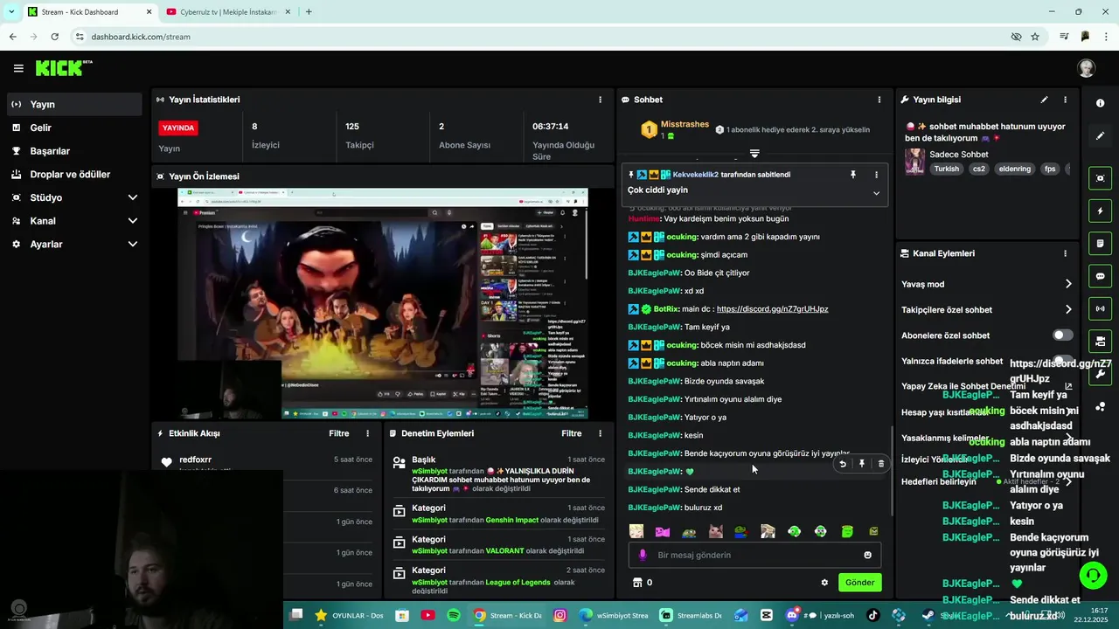Open the chat shop icon
1119x629 pixels.
(637, 583)
